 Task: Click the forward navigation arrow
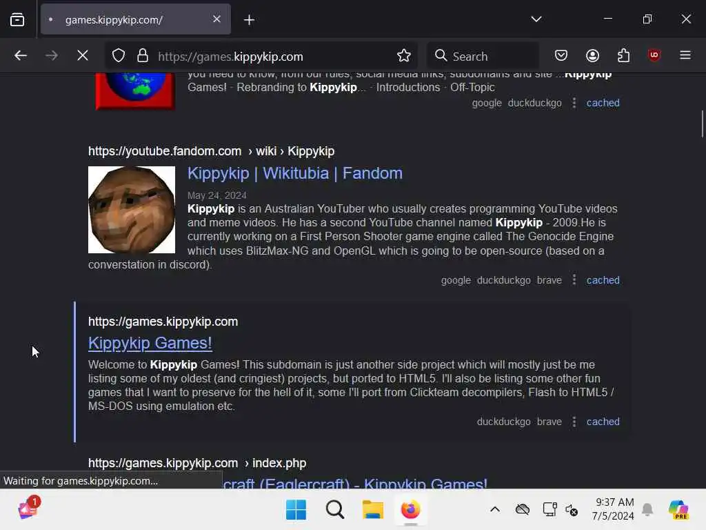[x=52, y=55]
